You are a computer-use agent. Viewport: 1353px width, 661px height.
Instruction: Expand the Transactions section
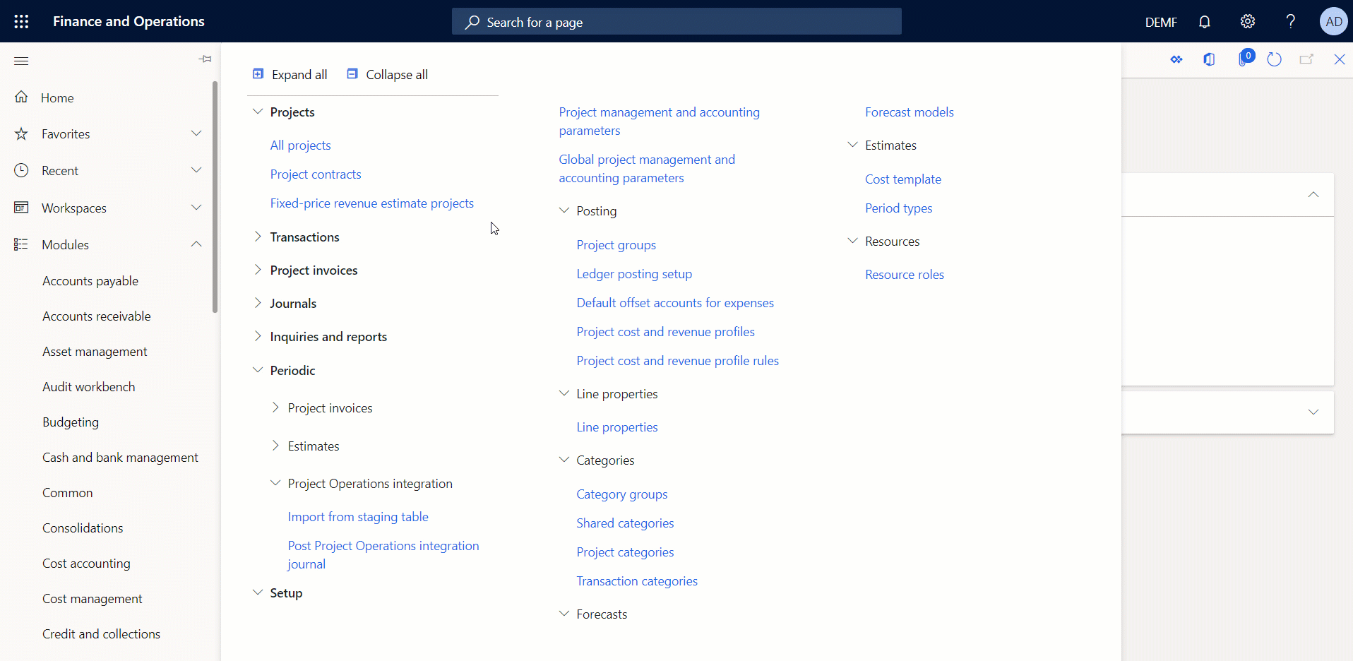(258, 237)
